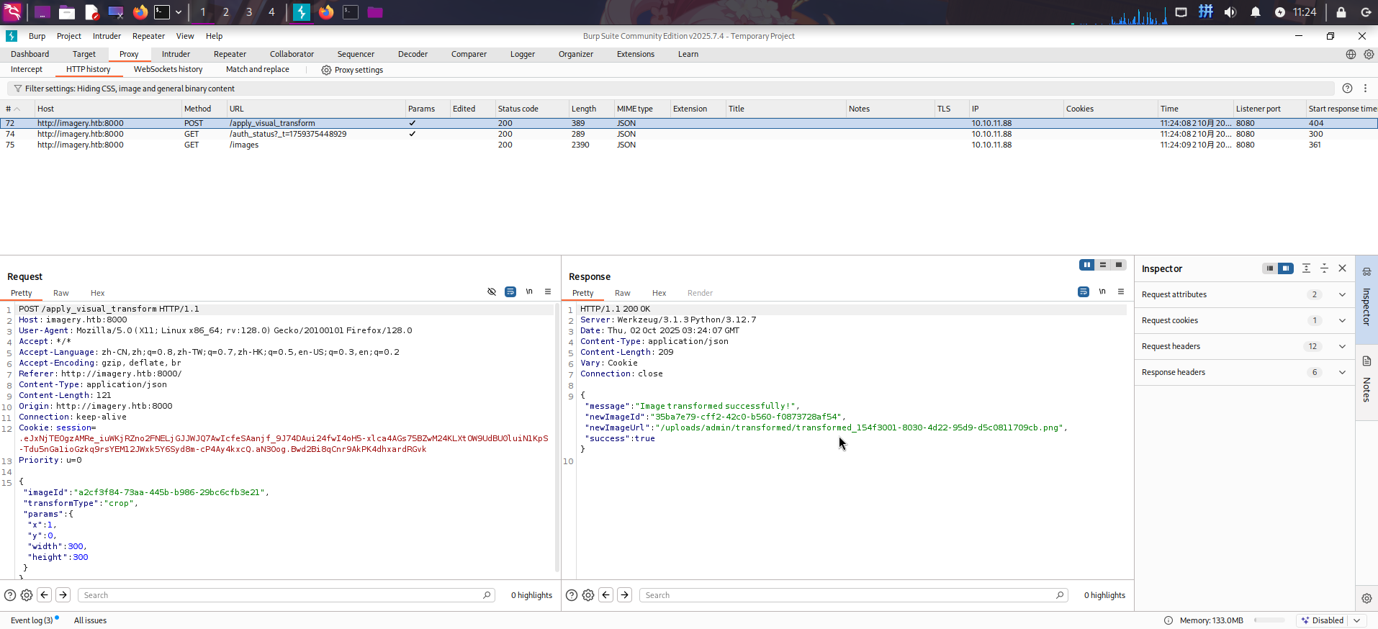The width and height of the screenshot is (1378, 629).
Task: Expand the Request cookies section
Action: (1342, 320)
